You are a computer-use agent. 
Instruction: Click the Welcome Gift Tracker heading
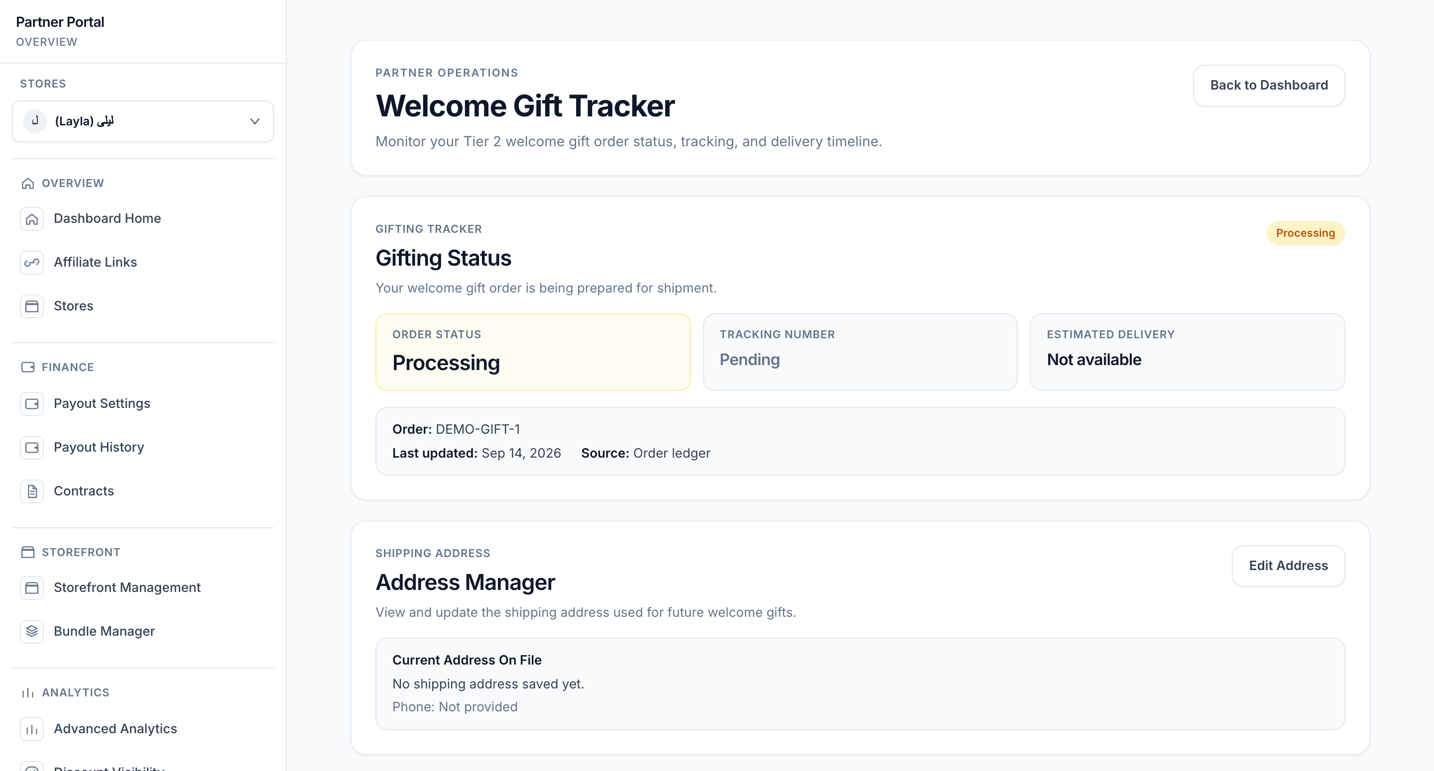click(x=525, y=106)
